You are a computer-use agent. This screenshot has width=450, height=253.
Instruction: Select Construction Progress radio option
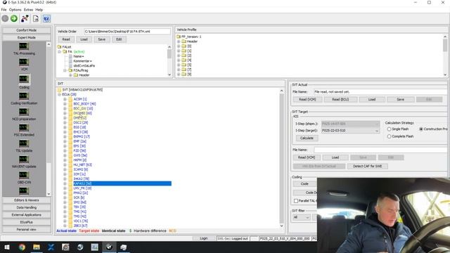tap(421, 129)
